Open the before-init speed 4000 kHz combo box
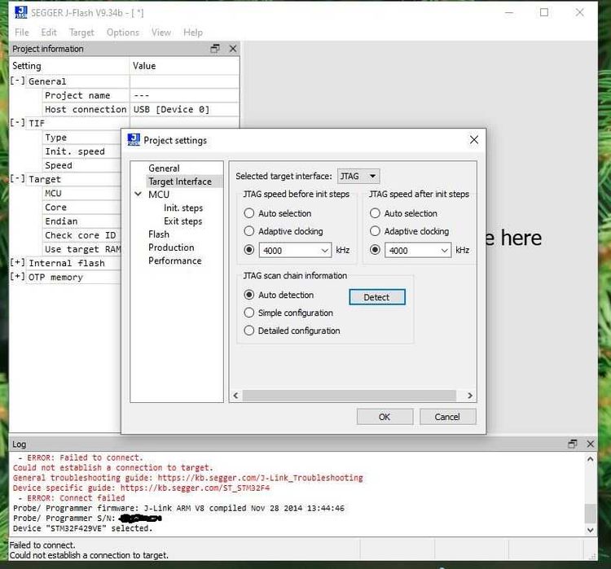Image resolution: width=611 pixels, height=569 pixels. pos(295,250)
